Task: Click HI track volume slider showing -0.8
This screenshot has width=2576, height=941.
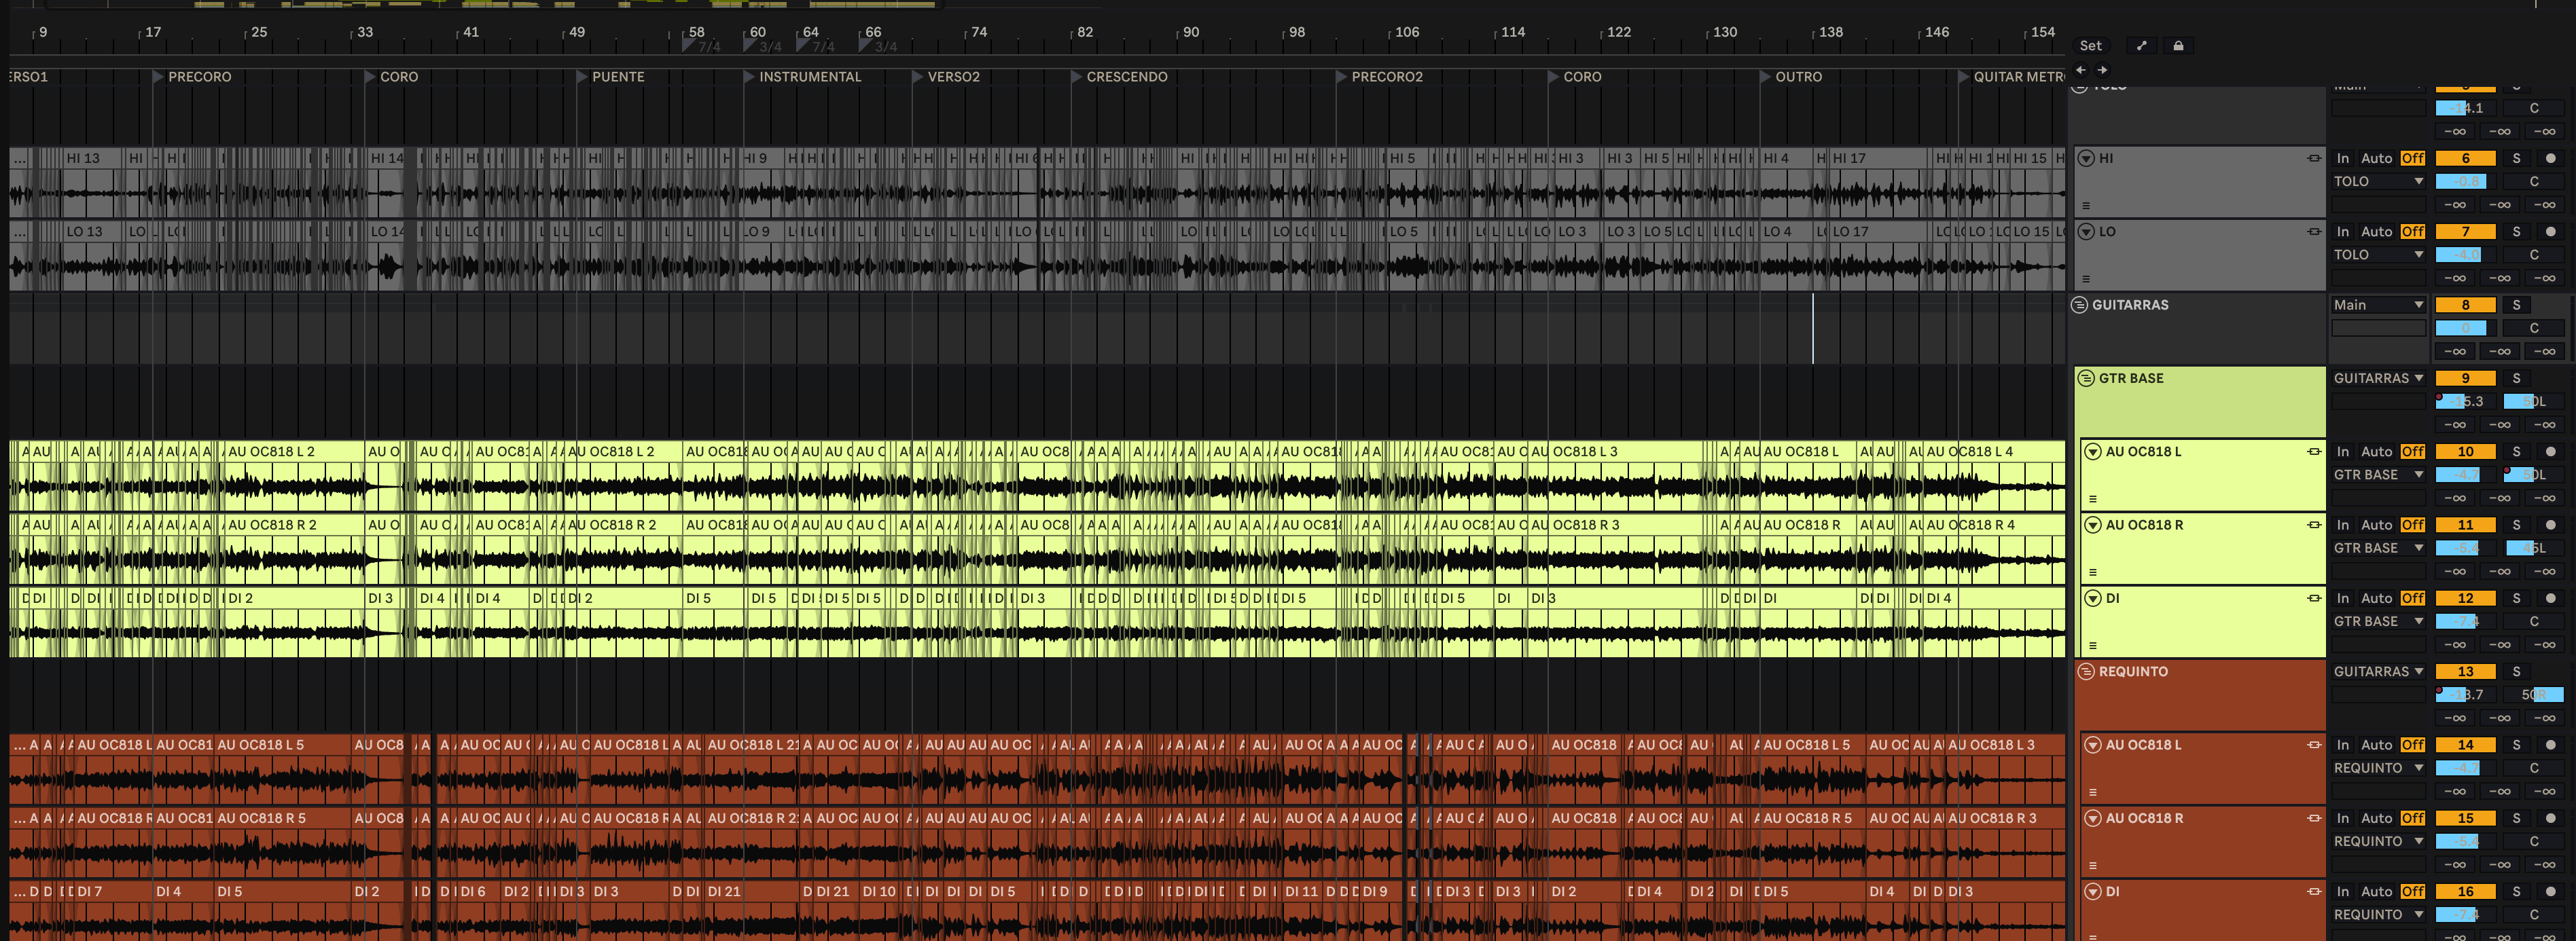Action: 2466,182
